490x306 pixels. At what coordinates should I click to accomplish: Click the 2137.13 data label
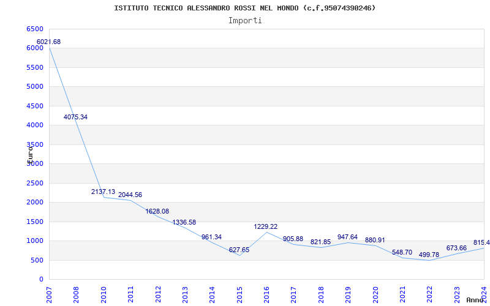coord(103,192)
